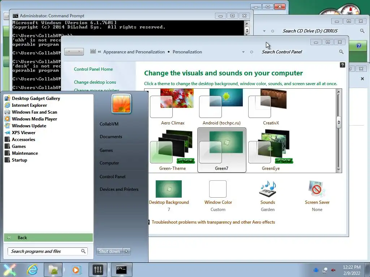Open Desktop Background settings
Viewport: 370px width, 277px height.
coord(169,196)
